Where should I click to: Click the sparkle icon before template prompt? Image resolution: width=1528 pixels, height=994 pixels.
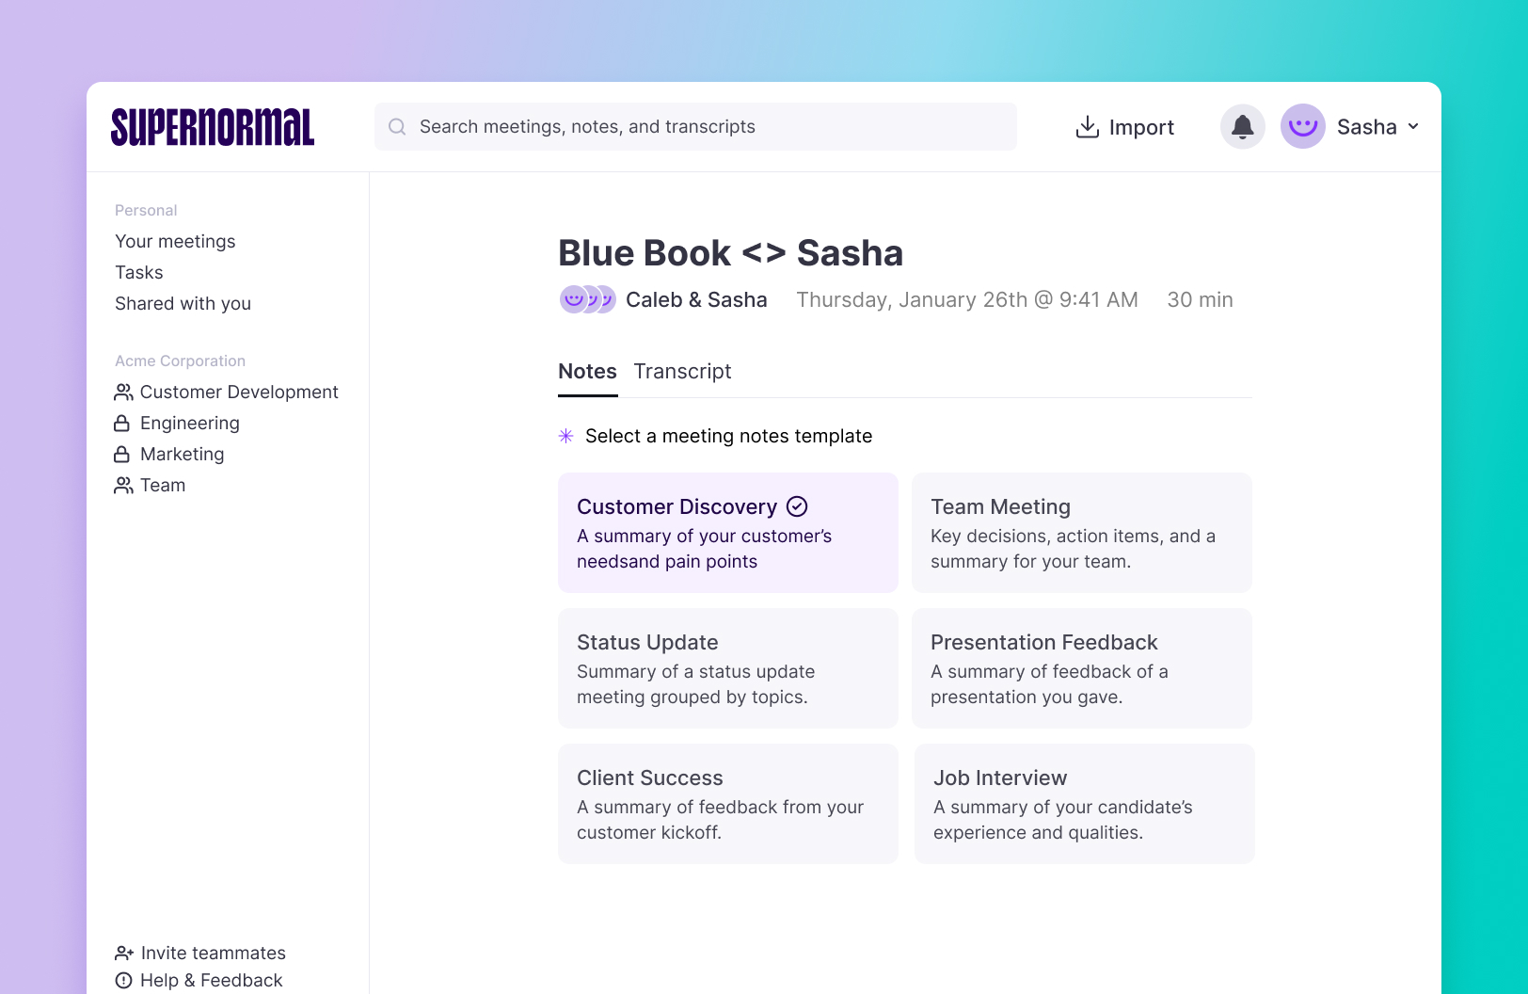coord(565,436)
